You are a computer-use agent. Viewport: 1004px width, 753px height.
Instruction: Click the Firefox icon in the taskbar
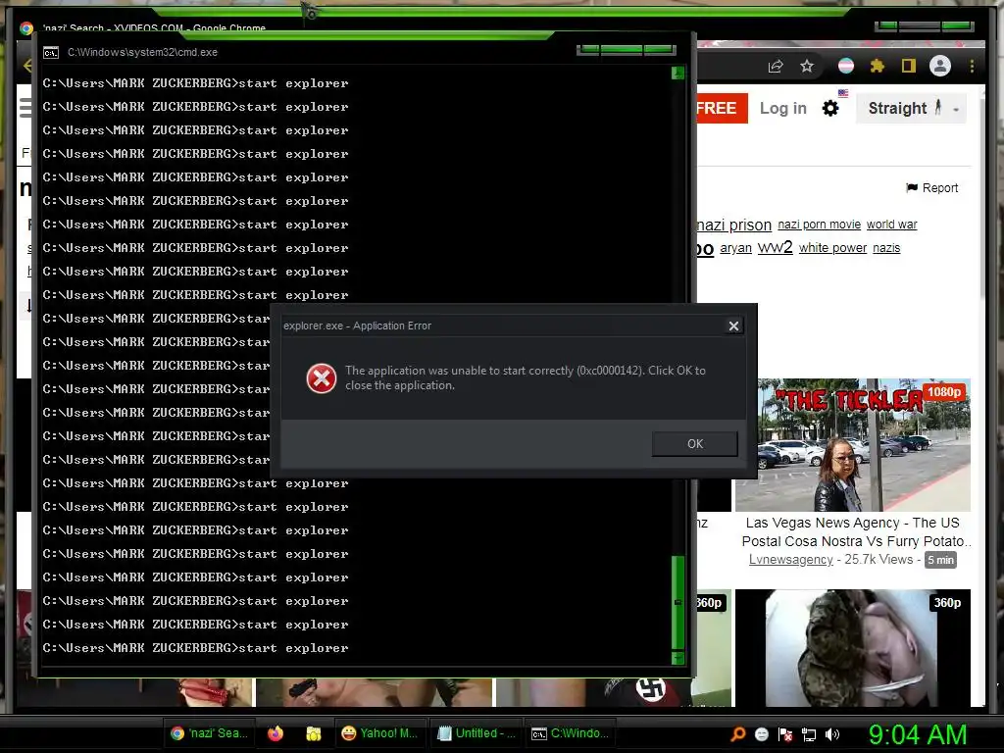pos(276,733)
